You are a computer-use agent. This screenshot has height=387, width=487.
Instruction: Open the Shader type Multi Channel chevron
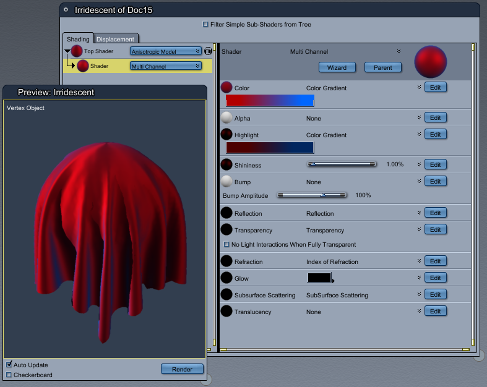coord(399,51)
